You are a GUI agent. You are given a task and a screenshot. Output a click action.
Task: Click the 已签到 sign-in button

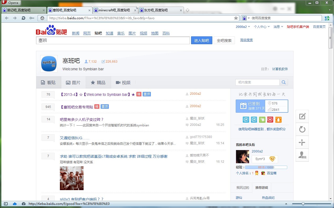[x=250, y=106]
